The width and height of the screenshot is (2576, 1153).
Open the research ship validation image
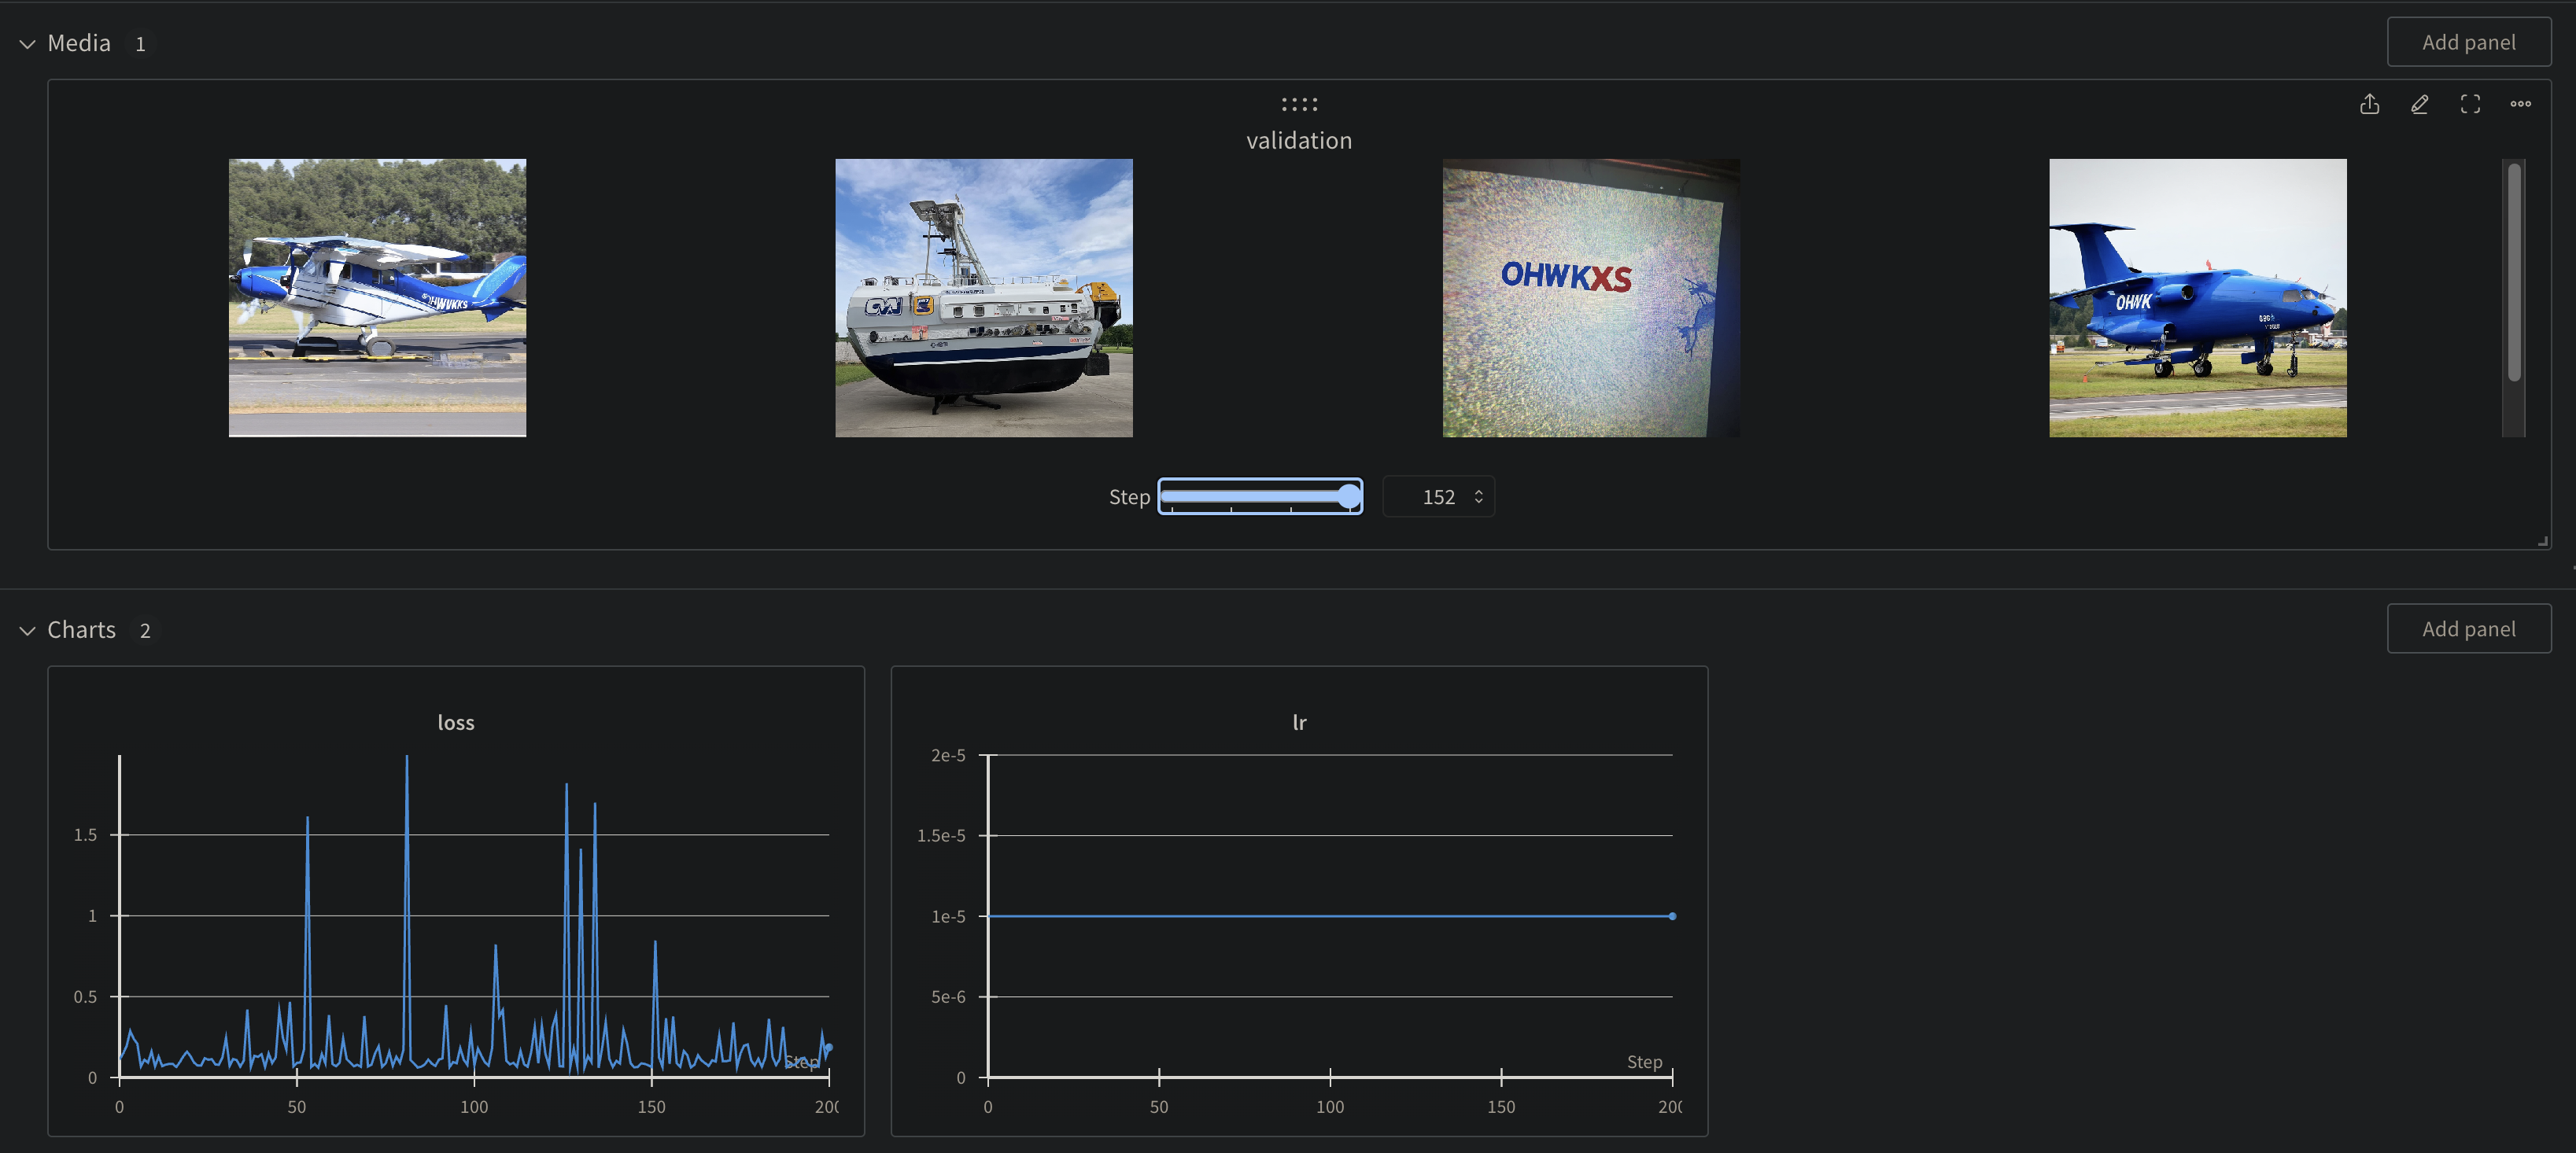983,298
